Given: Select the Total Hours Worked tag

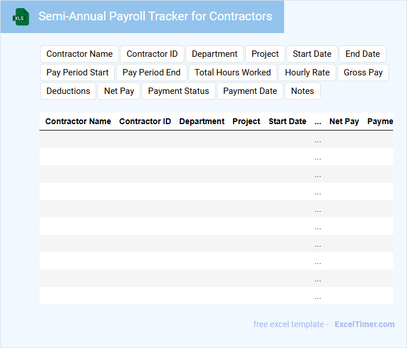Looking at the screenshot, I should [x=232, y=72].
